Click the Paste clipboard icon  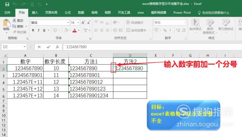tap(6, 23)
